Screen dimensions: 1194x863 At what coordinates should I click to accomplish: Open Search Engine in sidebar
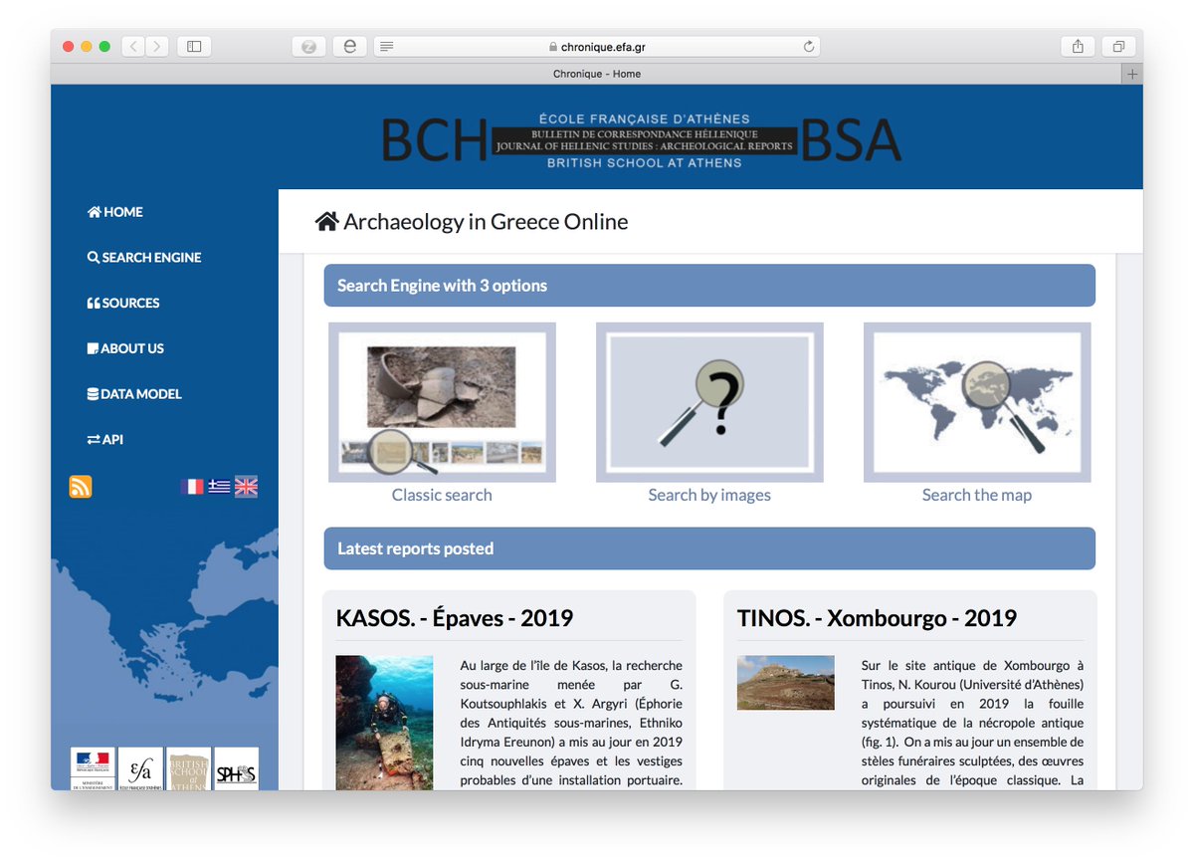144,258
